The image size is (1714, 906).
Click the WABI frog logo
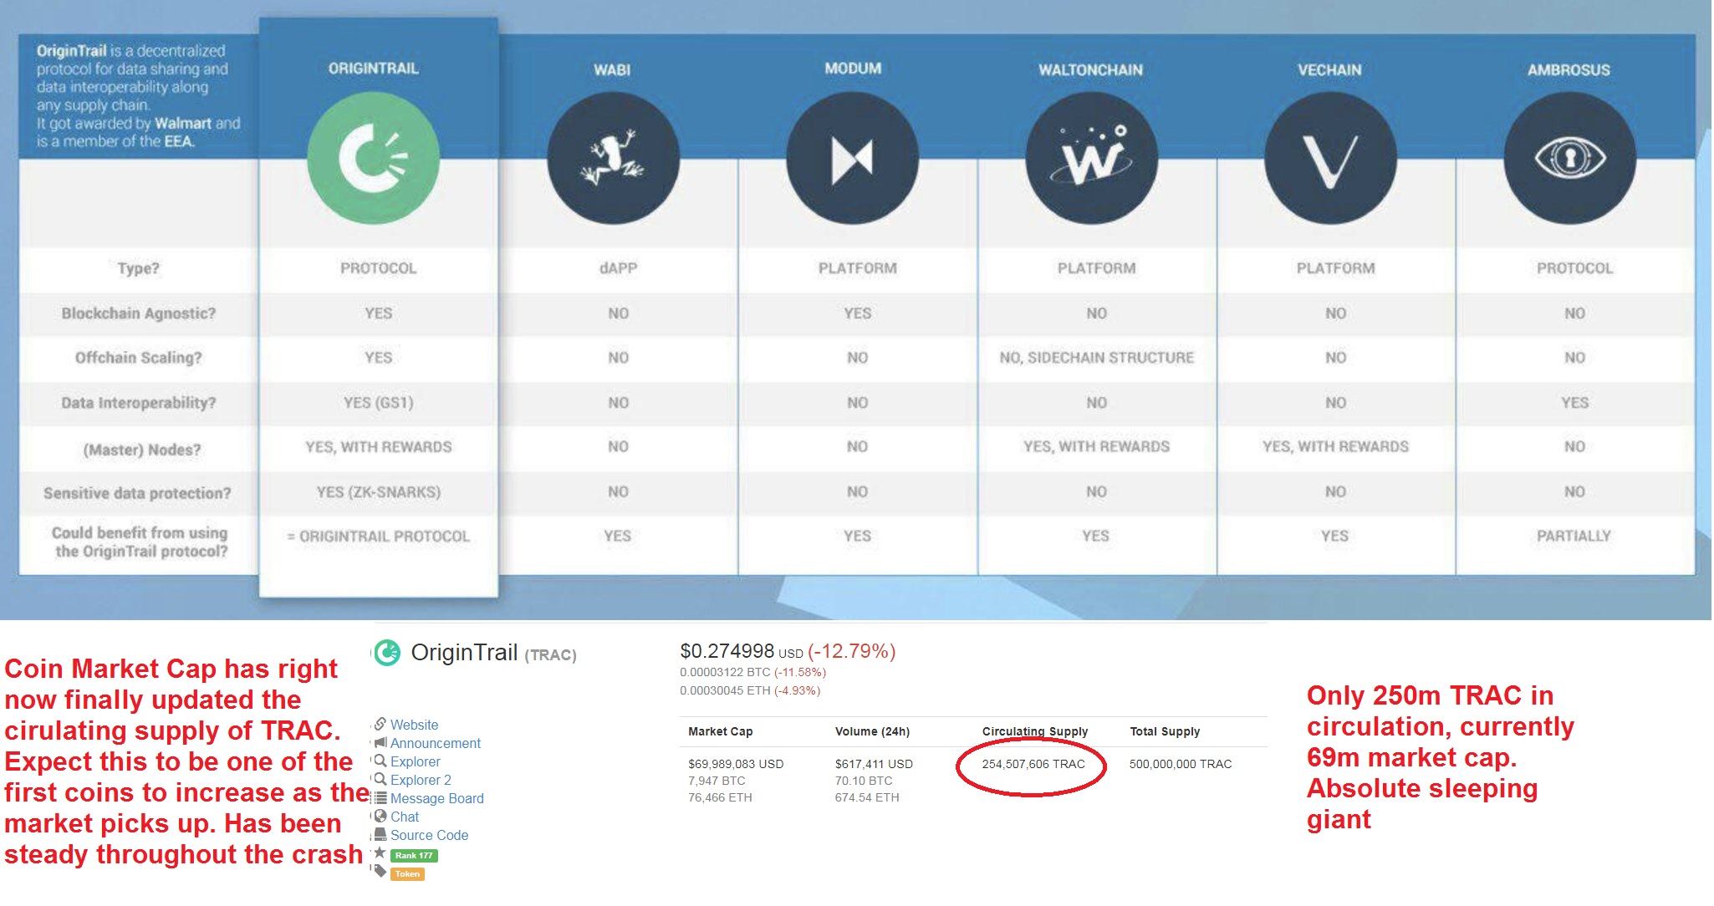pos(613,158)
